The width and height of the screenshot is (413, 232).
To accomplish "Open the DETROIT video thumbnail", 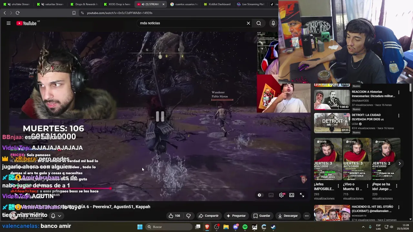I will point(332,123).
